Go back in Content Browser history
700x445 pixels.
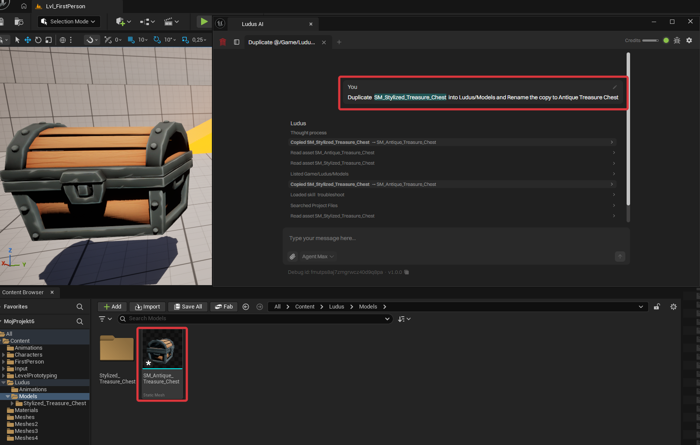coord(246,307)
